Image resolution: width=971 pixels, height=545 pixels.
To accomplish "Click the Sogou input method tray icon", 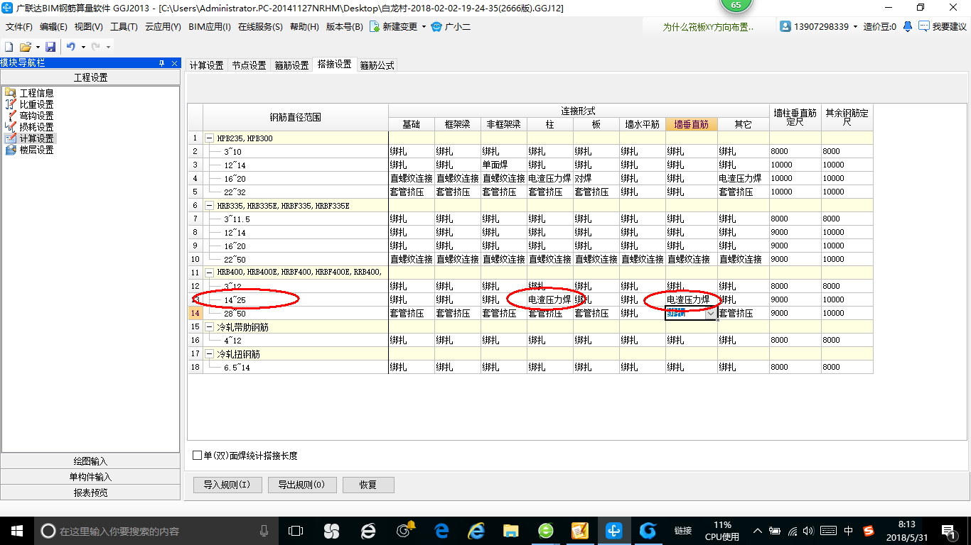I will pos(869,531).
